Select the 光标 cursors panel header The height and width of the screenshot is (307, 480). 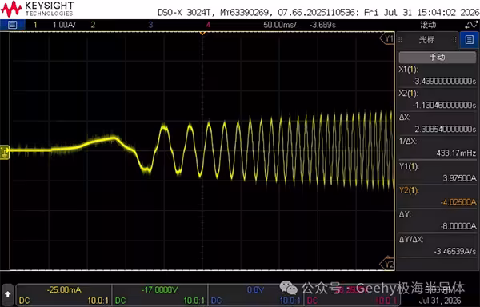tap(427, 40)
